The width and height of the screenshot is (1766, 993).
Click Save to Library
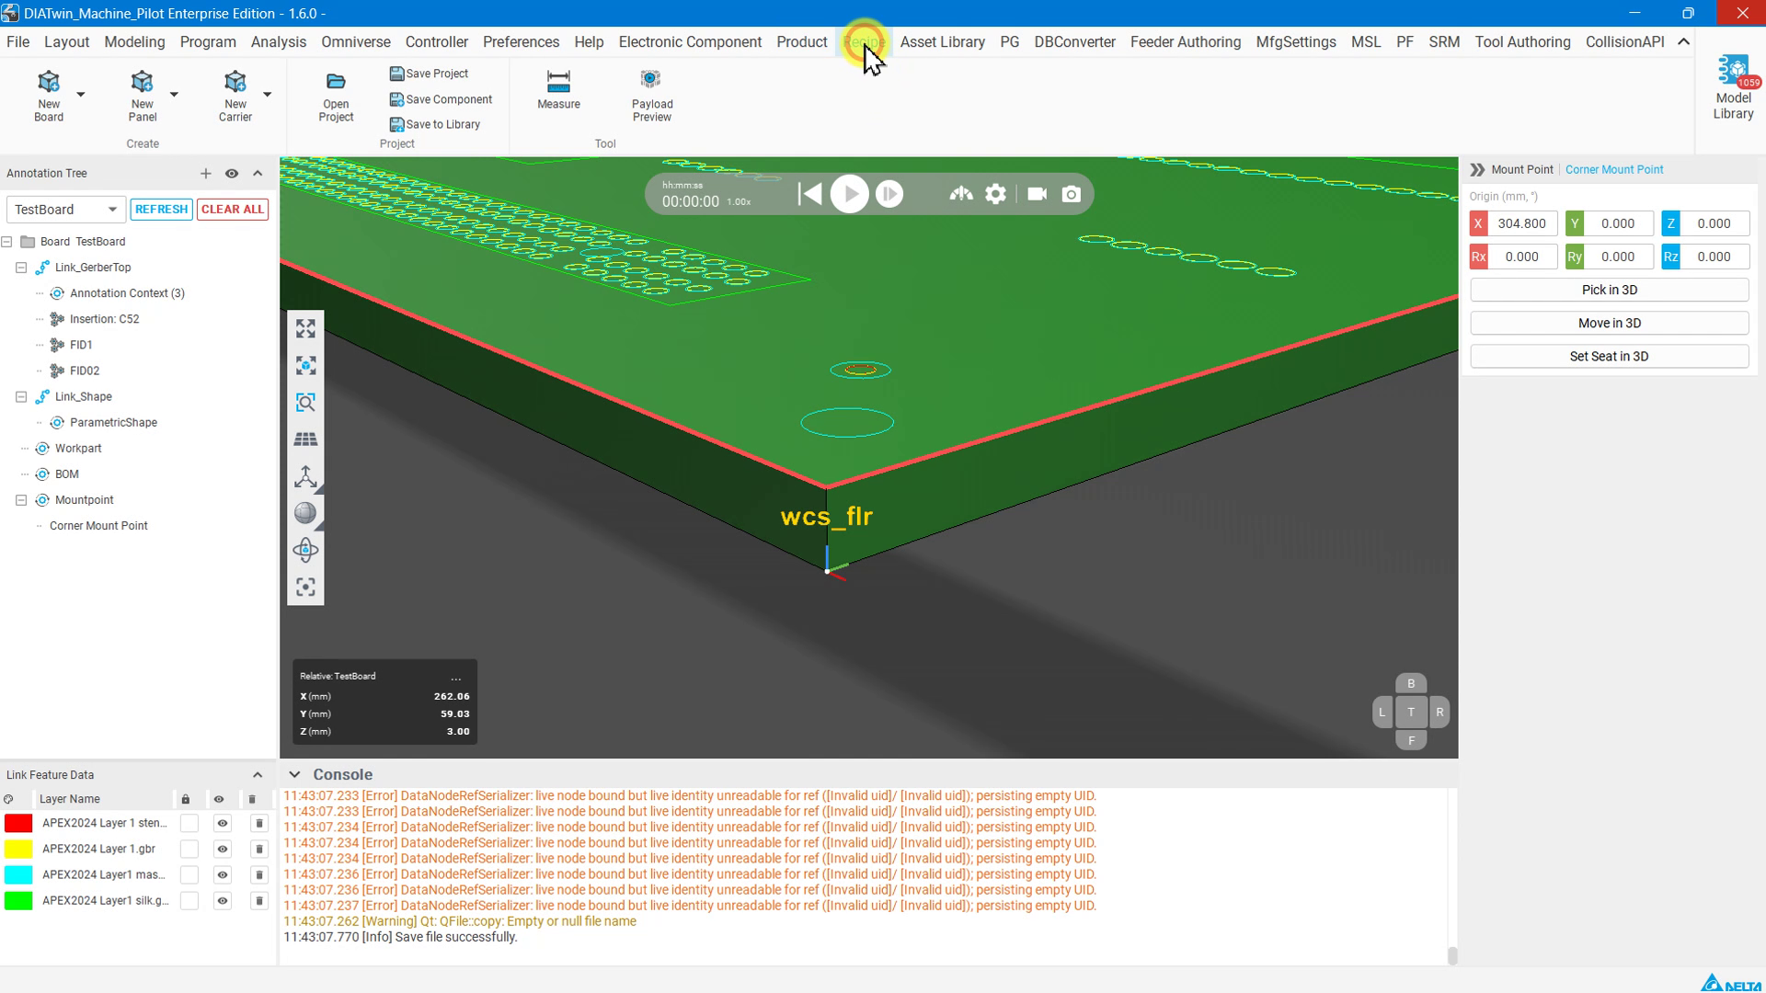pyautogui.click(x=435, y=124)
